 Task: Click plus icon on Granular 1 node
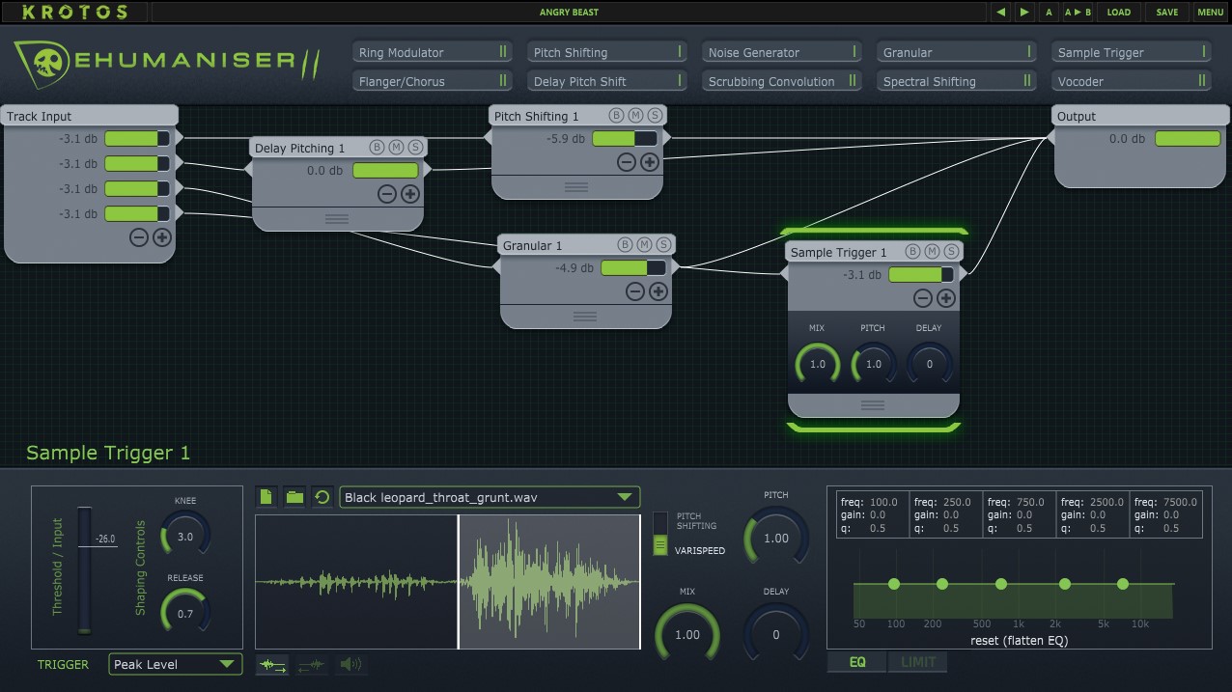(658, 291)
